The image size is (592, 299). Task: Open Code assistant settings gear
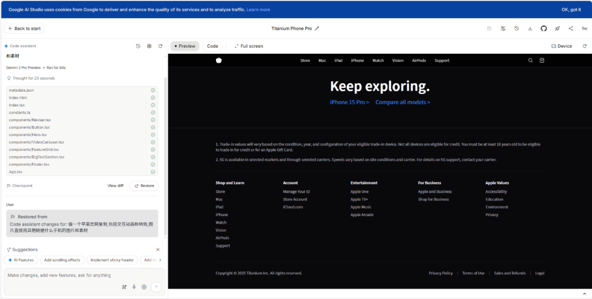(149, 46)
